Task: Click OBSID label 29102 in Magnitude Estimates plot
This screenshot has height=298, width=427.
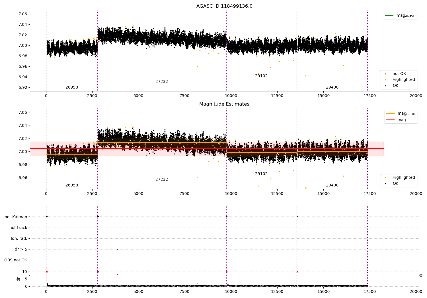Action: pos(261,174)
